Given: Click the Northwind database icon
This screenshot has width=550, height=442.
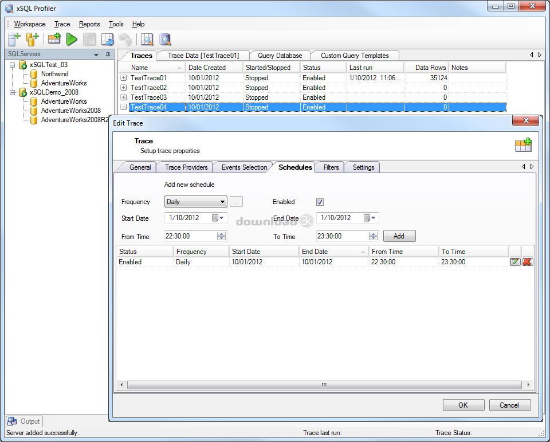Looking at the screenshot, I should pyautogui.click(x=34, y=74).
